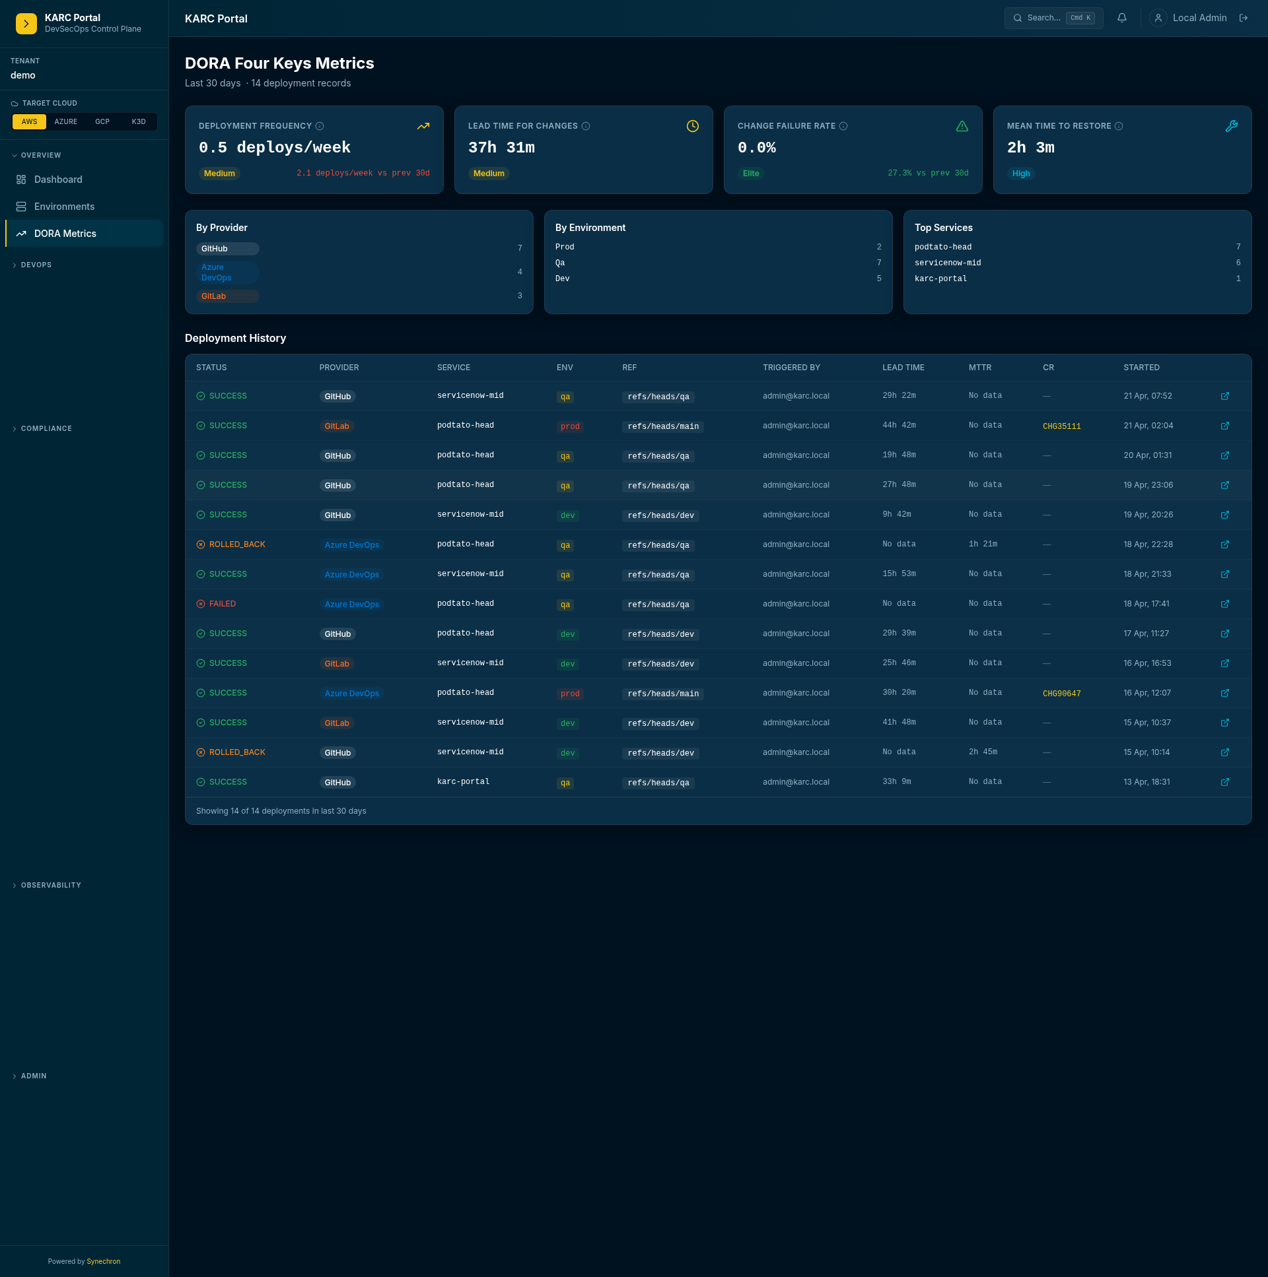Viewport: 1268px width, 1277px height.
Task: Click the demo tenant name
Action: (x=23, y=75)
